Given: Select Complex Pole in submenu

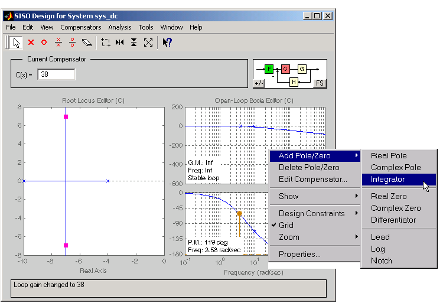Looking at the screenshot, I should click(x=399, y=168).
